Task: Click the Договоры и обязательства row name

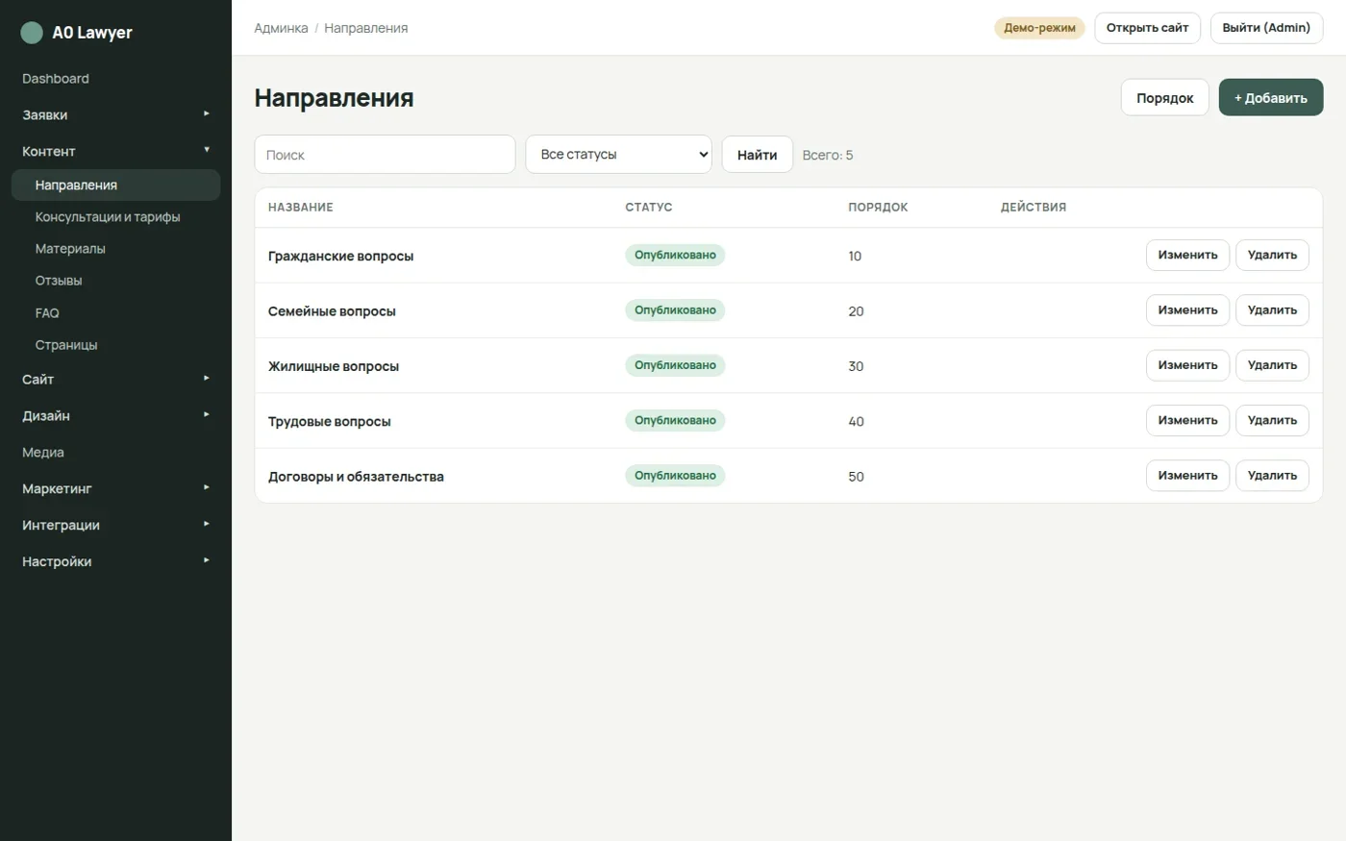Action: [356, 477]
